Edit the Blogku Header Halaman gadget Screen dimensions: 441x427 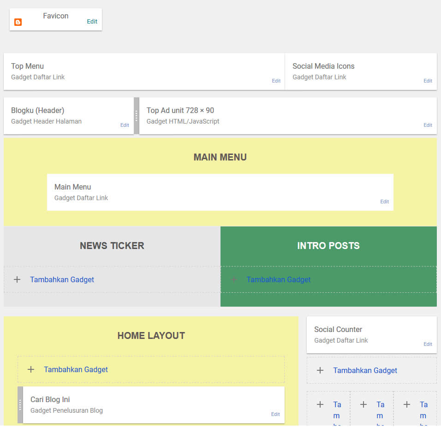pyautogui.click(x=125, y=125)
